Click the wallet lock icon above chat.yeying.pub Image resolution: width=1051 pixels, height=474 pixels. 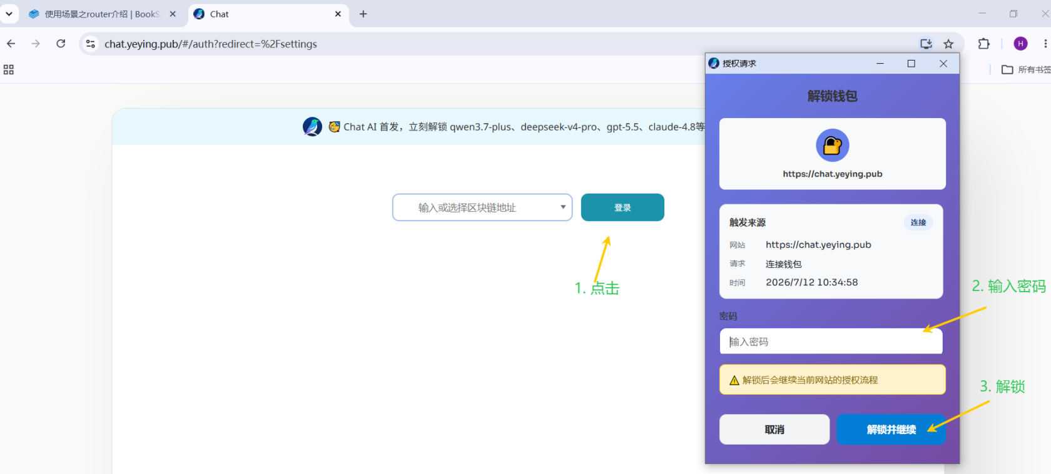(x=833, y=146)
